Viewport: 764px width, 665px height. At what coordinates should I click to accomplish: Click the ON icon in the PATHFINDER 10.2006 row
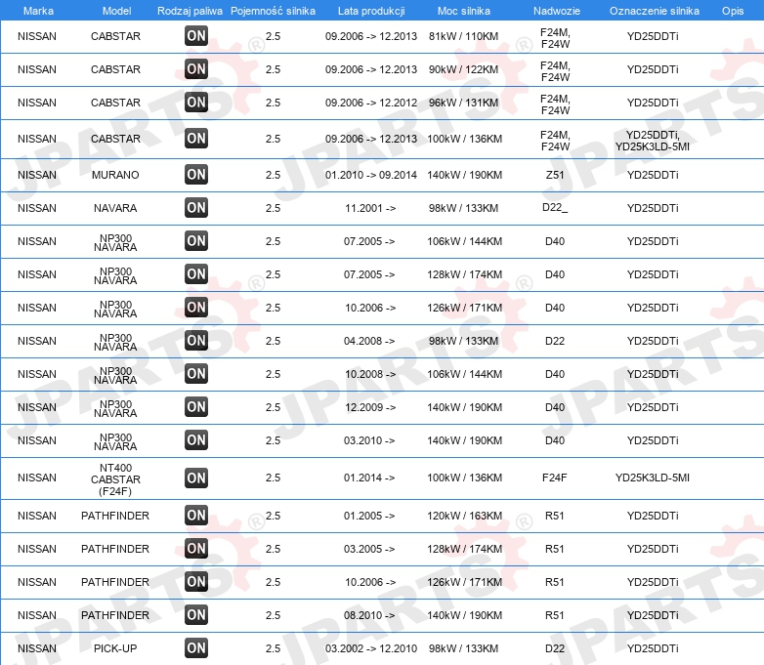[196, 581]
